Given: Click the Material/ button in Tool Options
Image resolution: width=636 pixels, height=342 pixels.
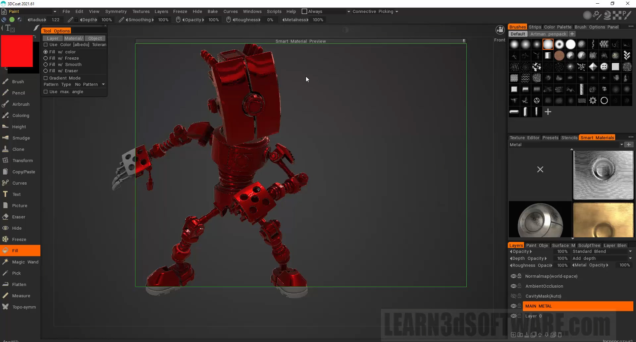Looking at the screenshot, I should click(x=74, y=38).
